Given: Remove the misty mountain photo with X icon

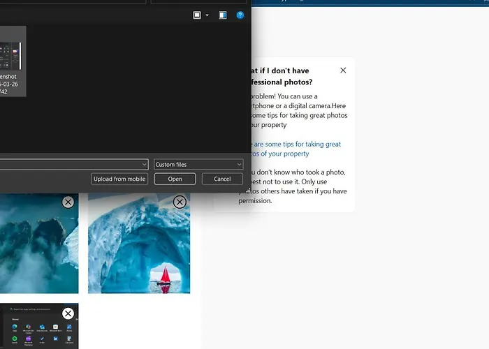Looking at the screenshot, I should [68, 202].
